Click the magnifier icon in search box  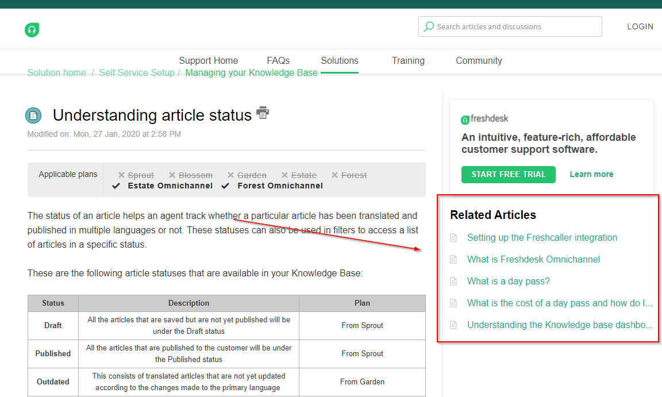point(429,26)
